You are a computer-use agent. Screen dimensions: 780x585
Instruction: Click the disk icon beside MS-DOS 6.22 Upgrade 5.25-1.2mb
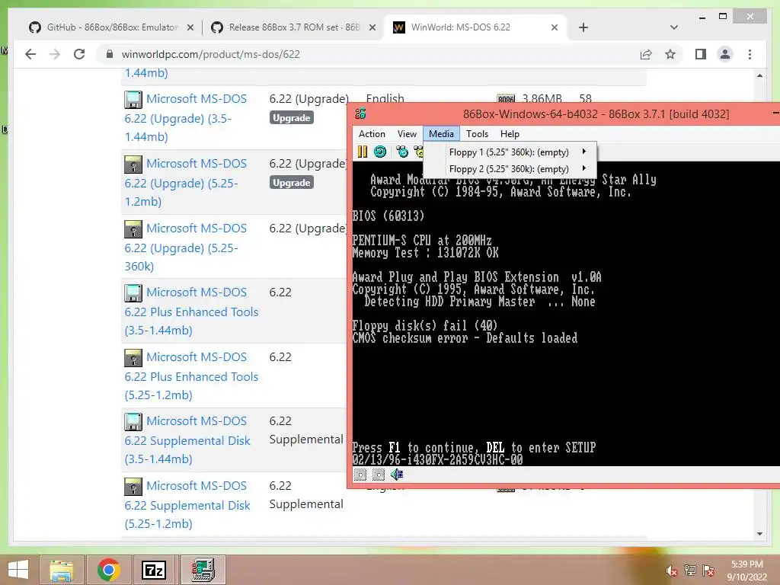click(133, 165)
